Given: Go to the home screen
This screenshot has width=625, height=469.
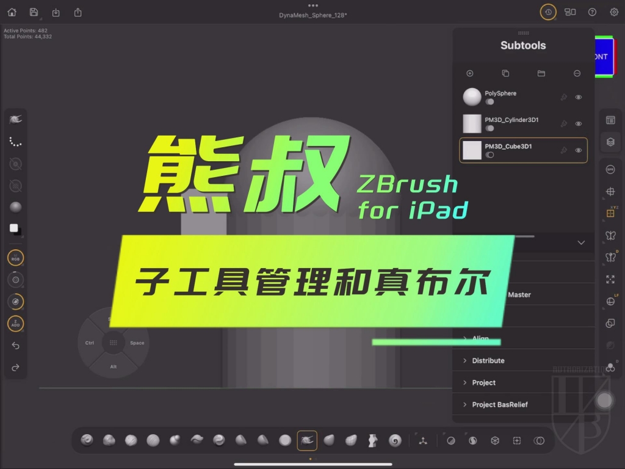Looking at the screenshot, I should click(12, 12).
